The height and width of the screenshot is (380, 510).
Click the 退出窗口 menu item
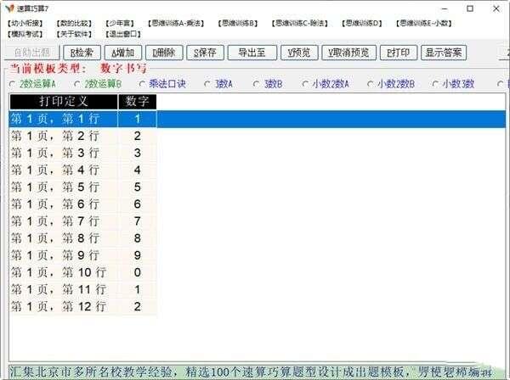123,34
